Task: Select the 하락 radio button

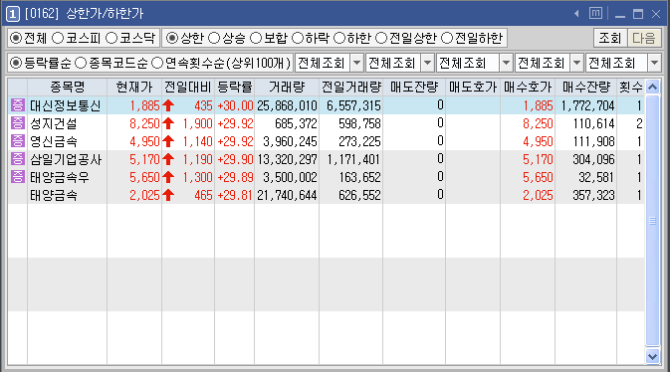Action: pyautogui.click(x=298, y=38)
